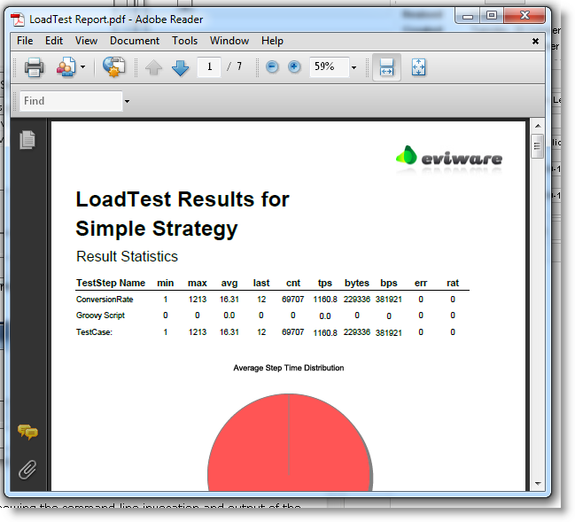
Task: Maximize the Adobe Reader window
Action: click(x=492, y=16)
